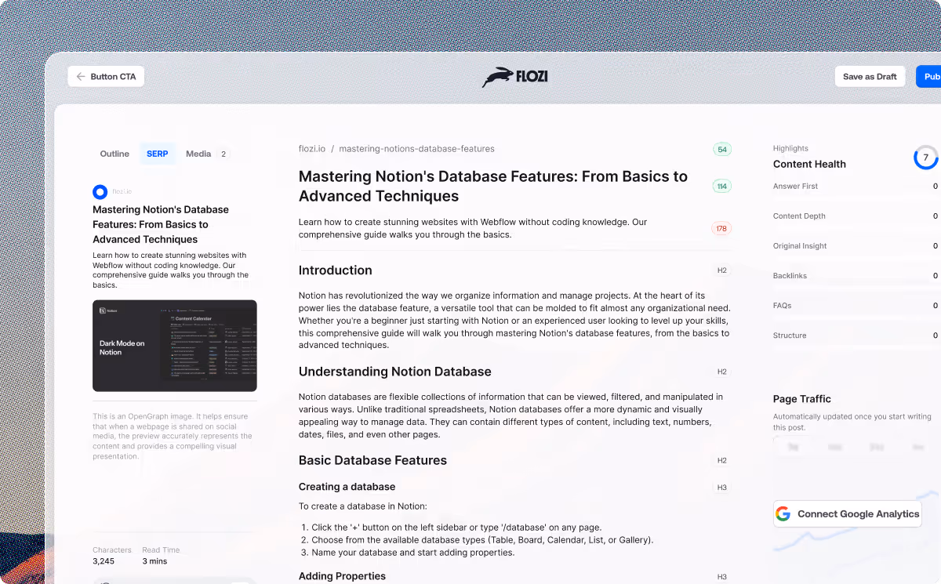Select the Content Depth metric row

856,216
